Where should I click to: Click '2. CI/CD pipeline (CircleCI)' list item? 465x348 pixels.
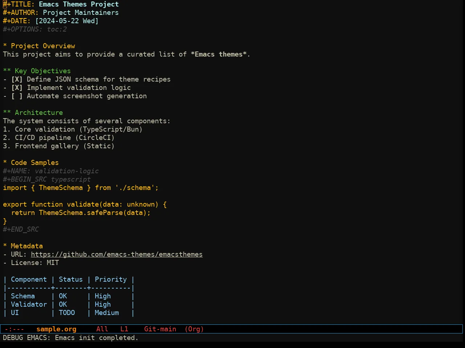click(59, 138)
